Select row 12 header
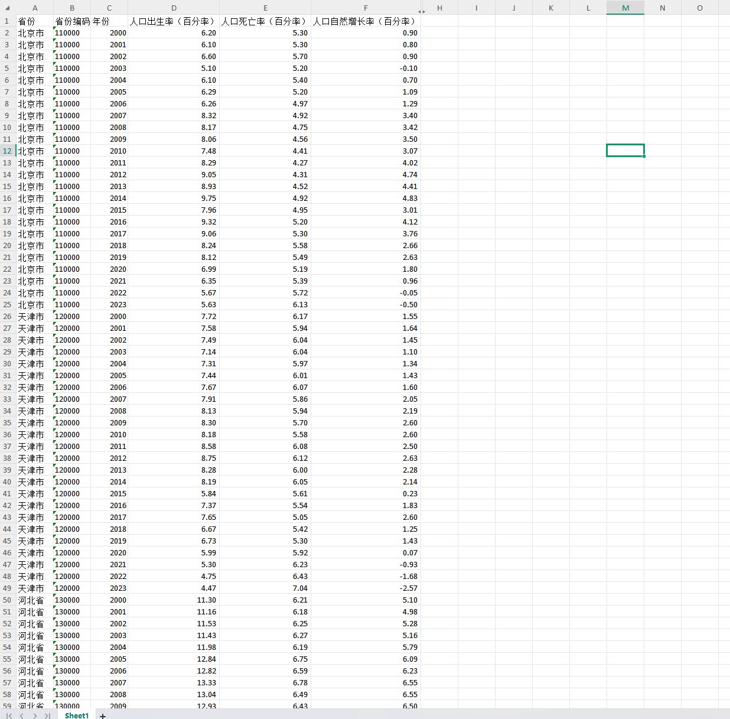 click(7, 151)
